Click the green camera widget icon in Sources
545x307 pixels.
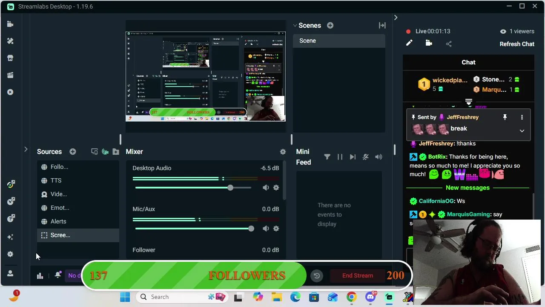[105, 152]
